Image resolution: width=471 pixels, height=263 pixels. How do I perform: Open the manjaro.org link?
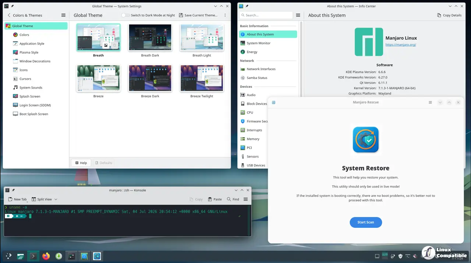(x=401, y=45)
